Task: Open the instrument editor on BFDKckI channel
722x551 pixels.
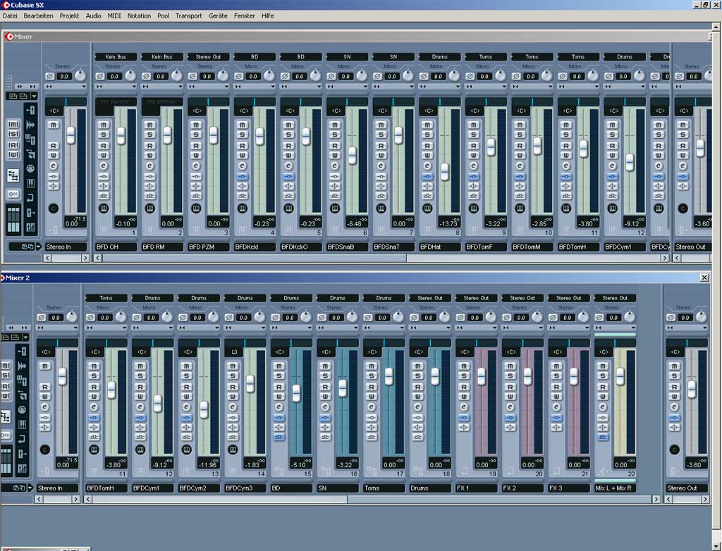Action: tap(243, 208)
